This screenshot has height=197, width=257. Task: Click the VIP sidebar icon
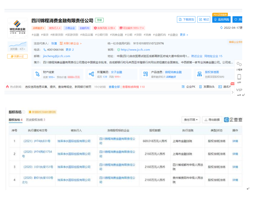click(x=239, y=90)
